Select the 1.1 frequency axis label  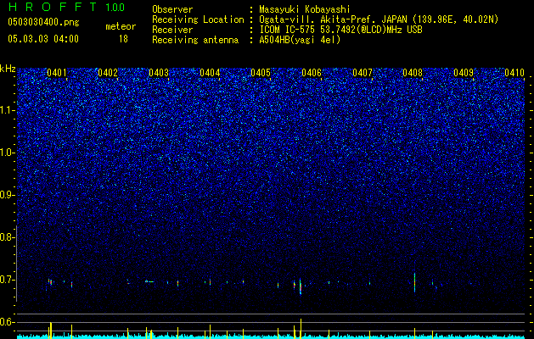[x=7, y=110]
